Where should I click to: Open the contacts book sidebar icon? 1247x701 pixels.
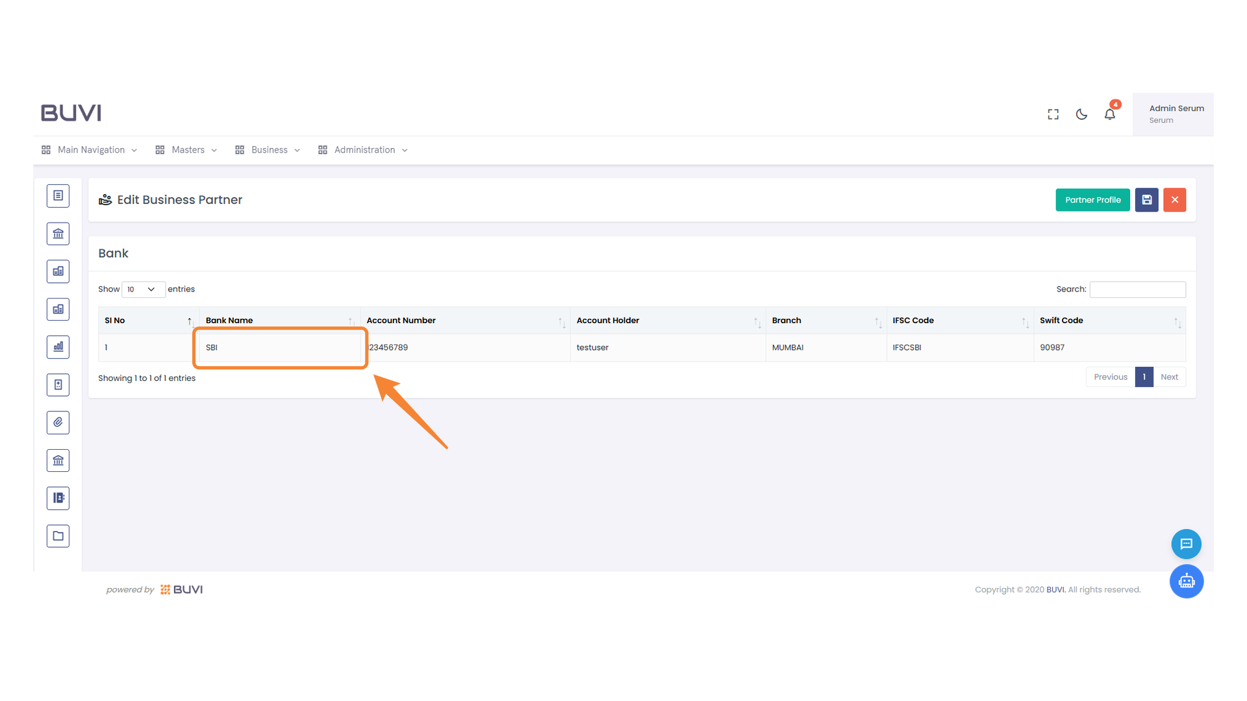coord(58,498)
